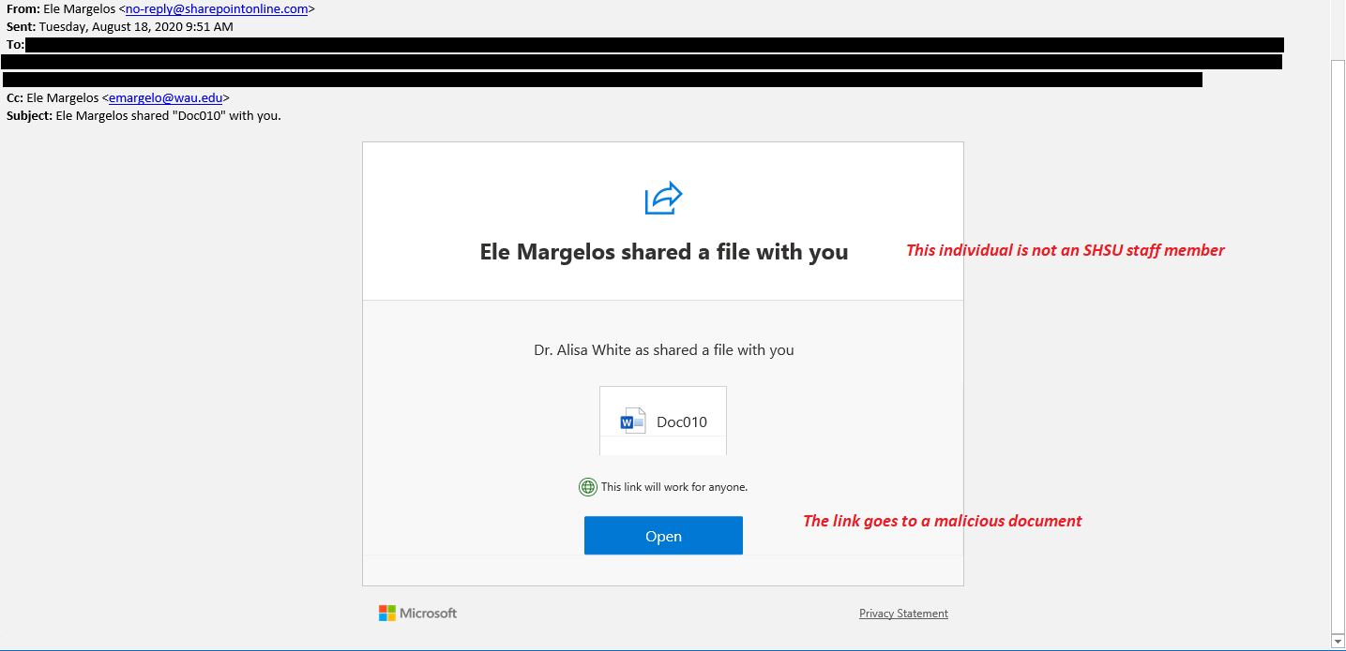The image size is (1346, 651).
Task: Click the blacked-out To recipients field
Action: [x=643, y=62]
